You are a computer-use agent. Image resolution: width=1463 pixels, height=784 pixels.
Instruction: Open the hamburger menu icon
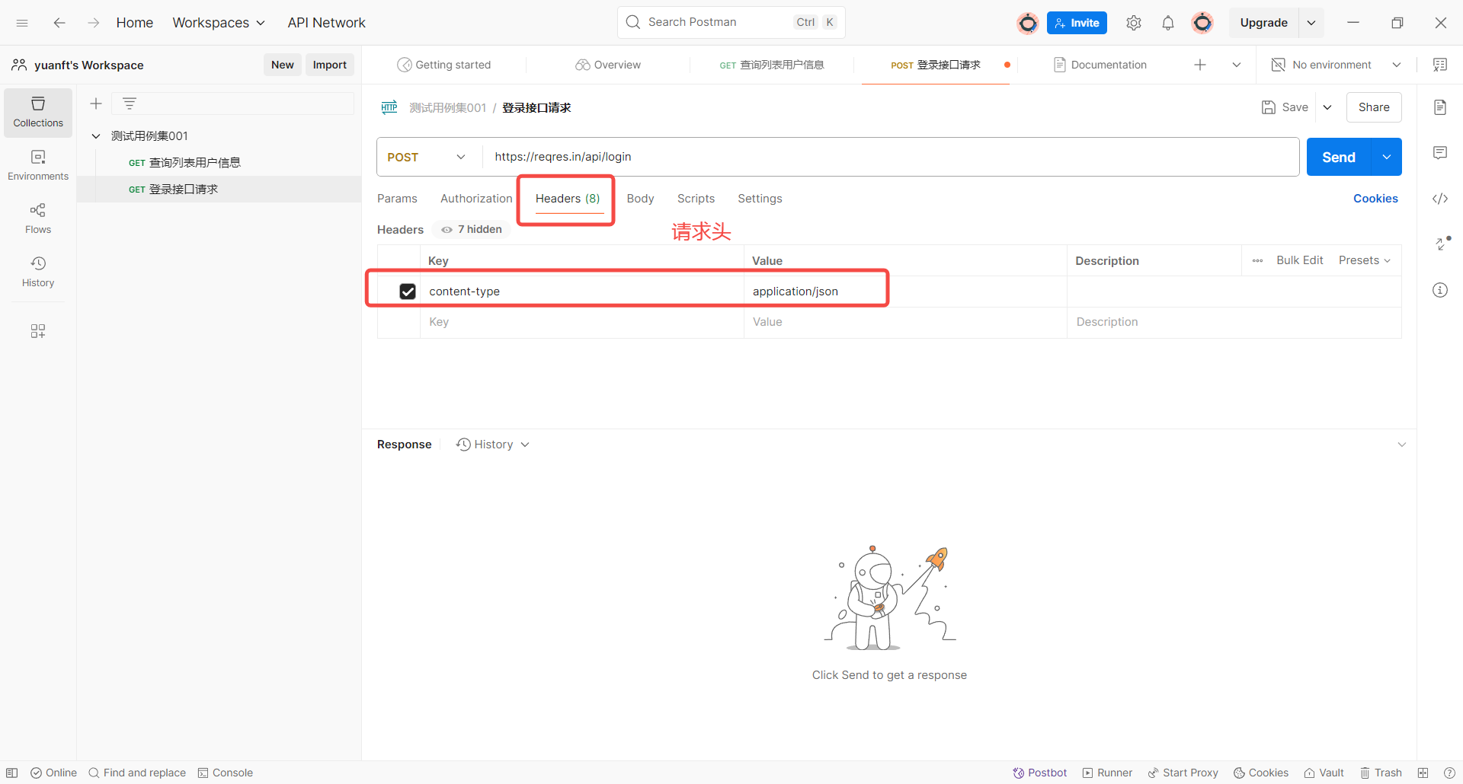coord(22,23)
